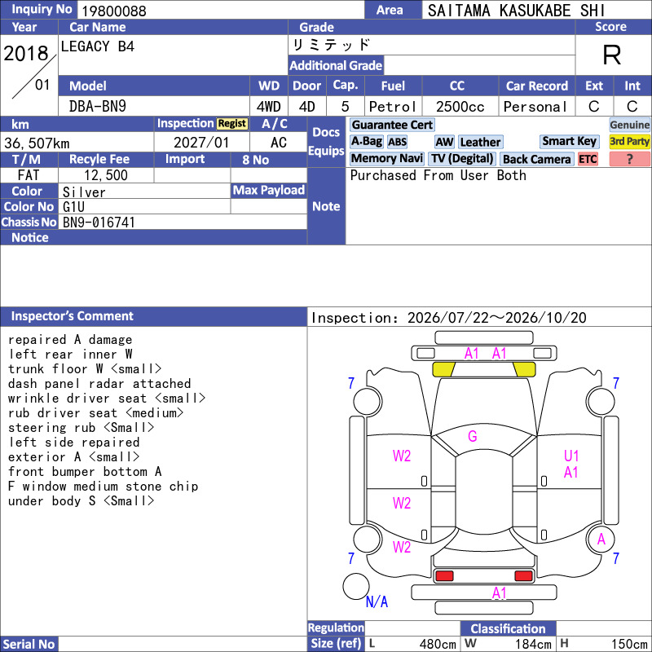Viewport: 652px width, 652px height.
Task: Select the Memory Navi badge
Action: [x=386, y=158]
